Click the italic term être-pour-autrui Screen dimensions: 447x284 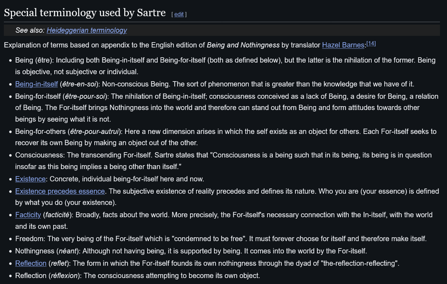tap(95, 131)
